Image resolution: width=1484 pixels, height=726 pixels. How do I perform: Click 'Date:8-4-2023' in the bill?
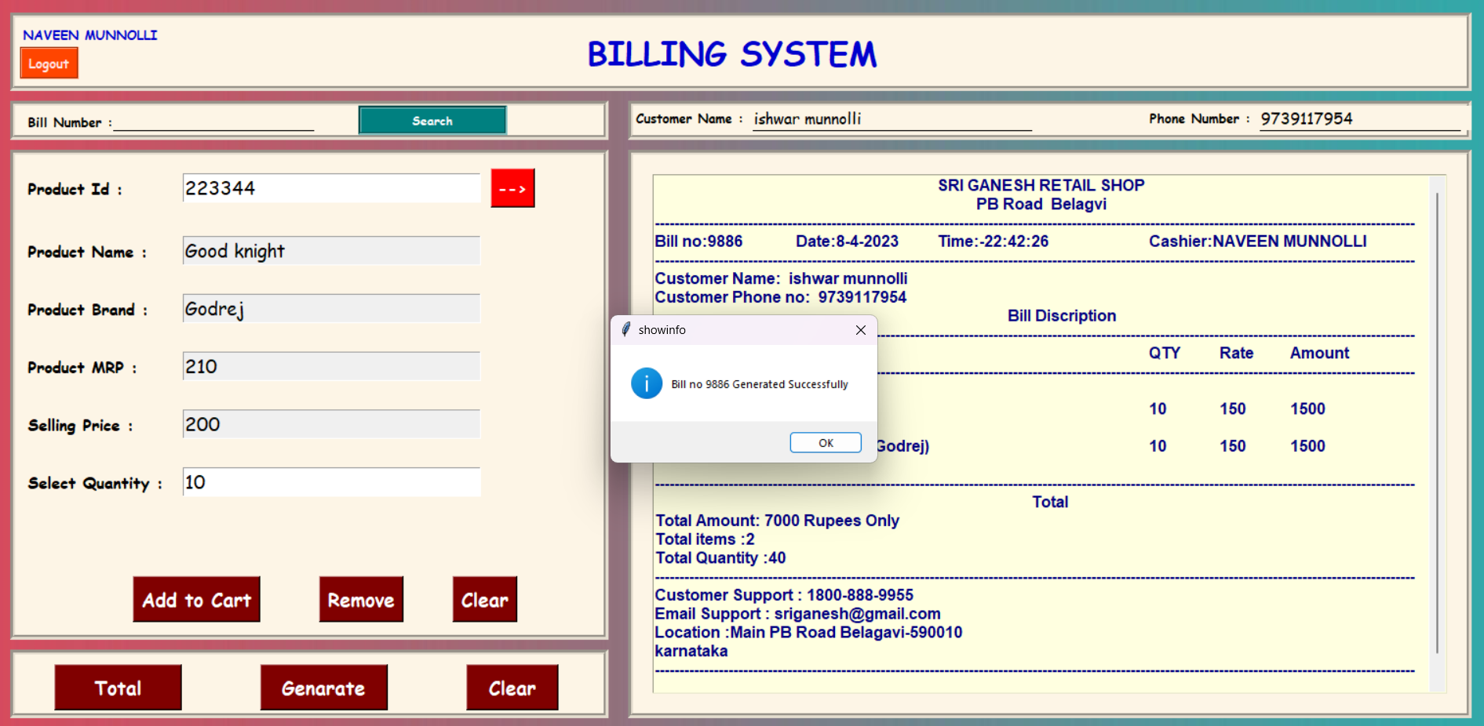click(x=847, y=241)
